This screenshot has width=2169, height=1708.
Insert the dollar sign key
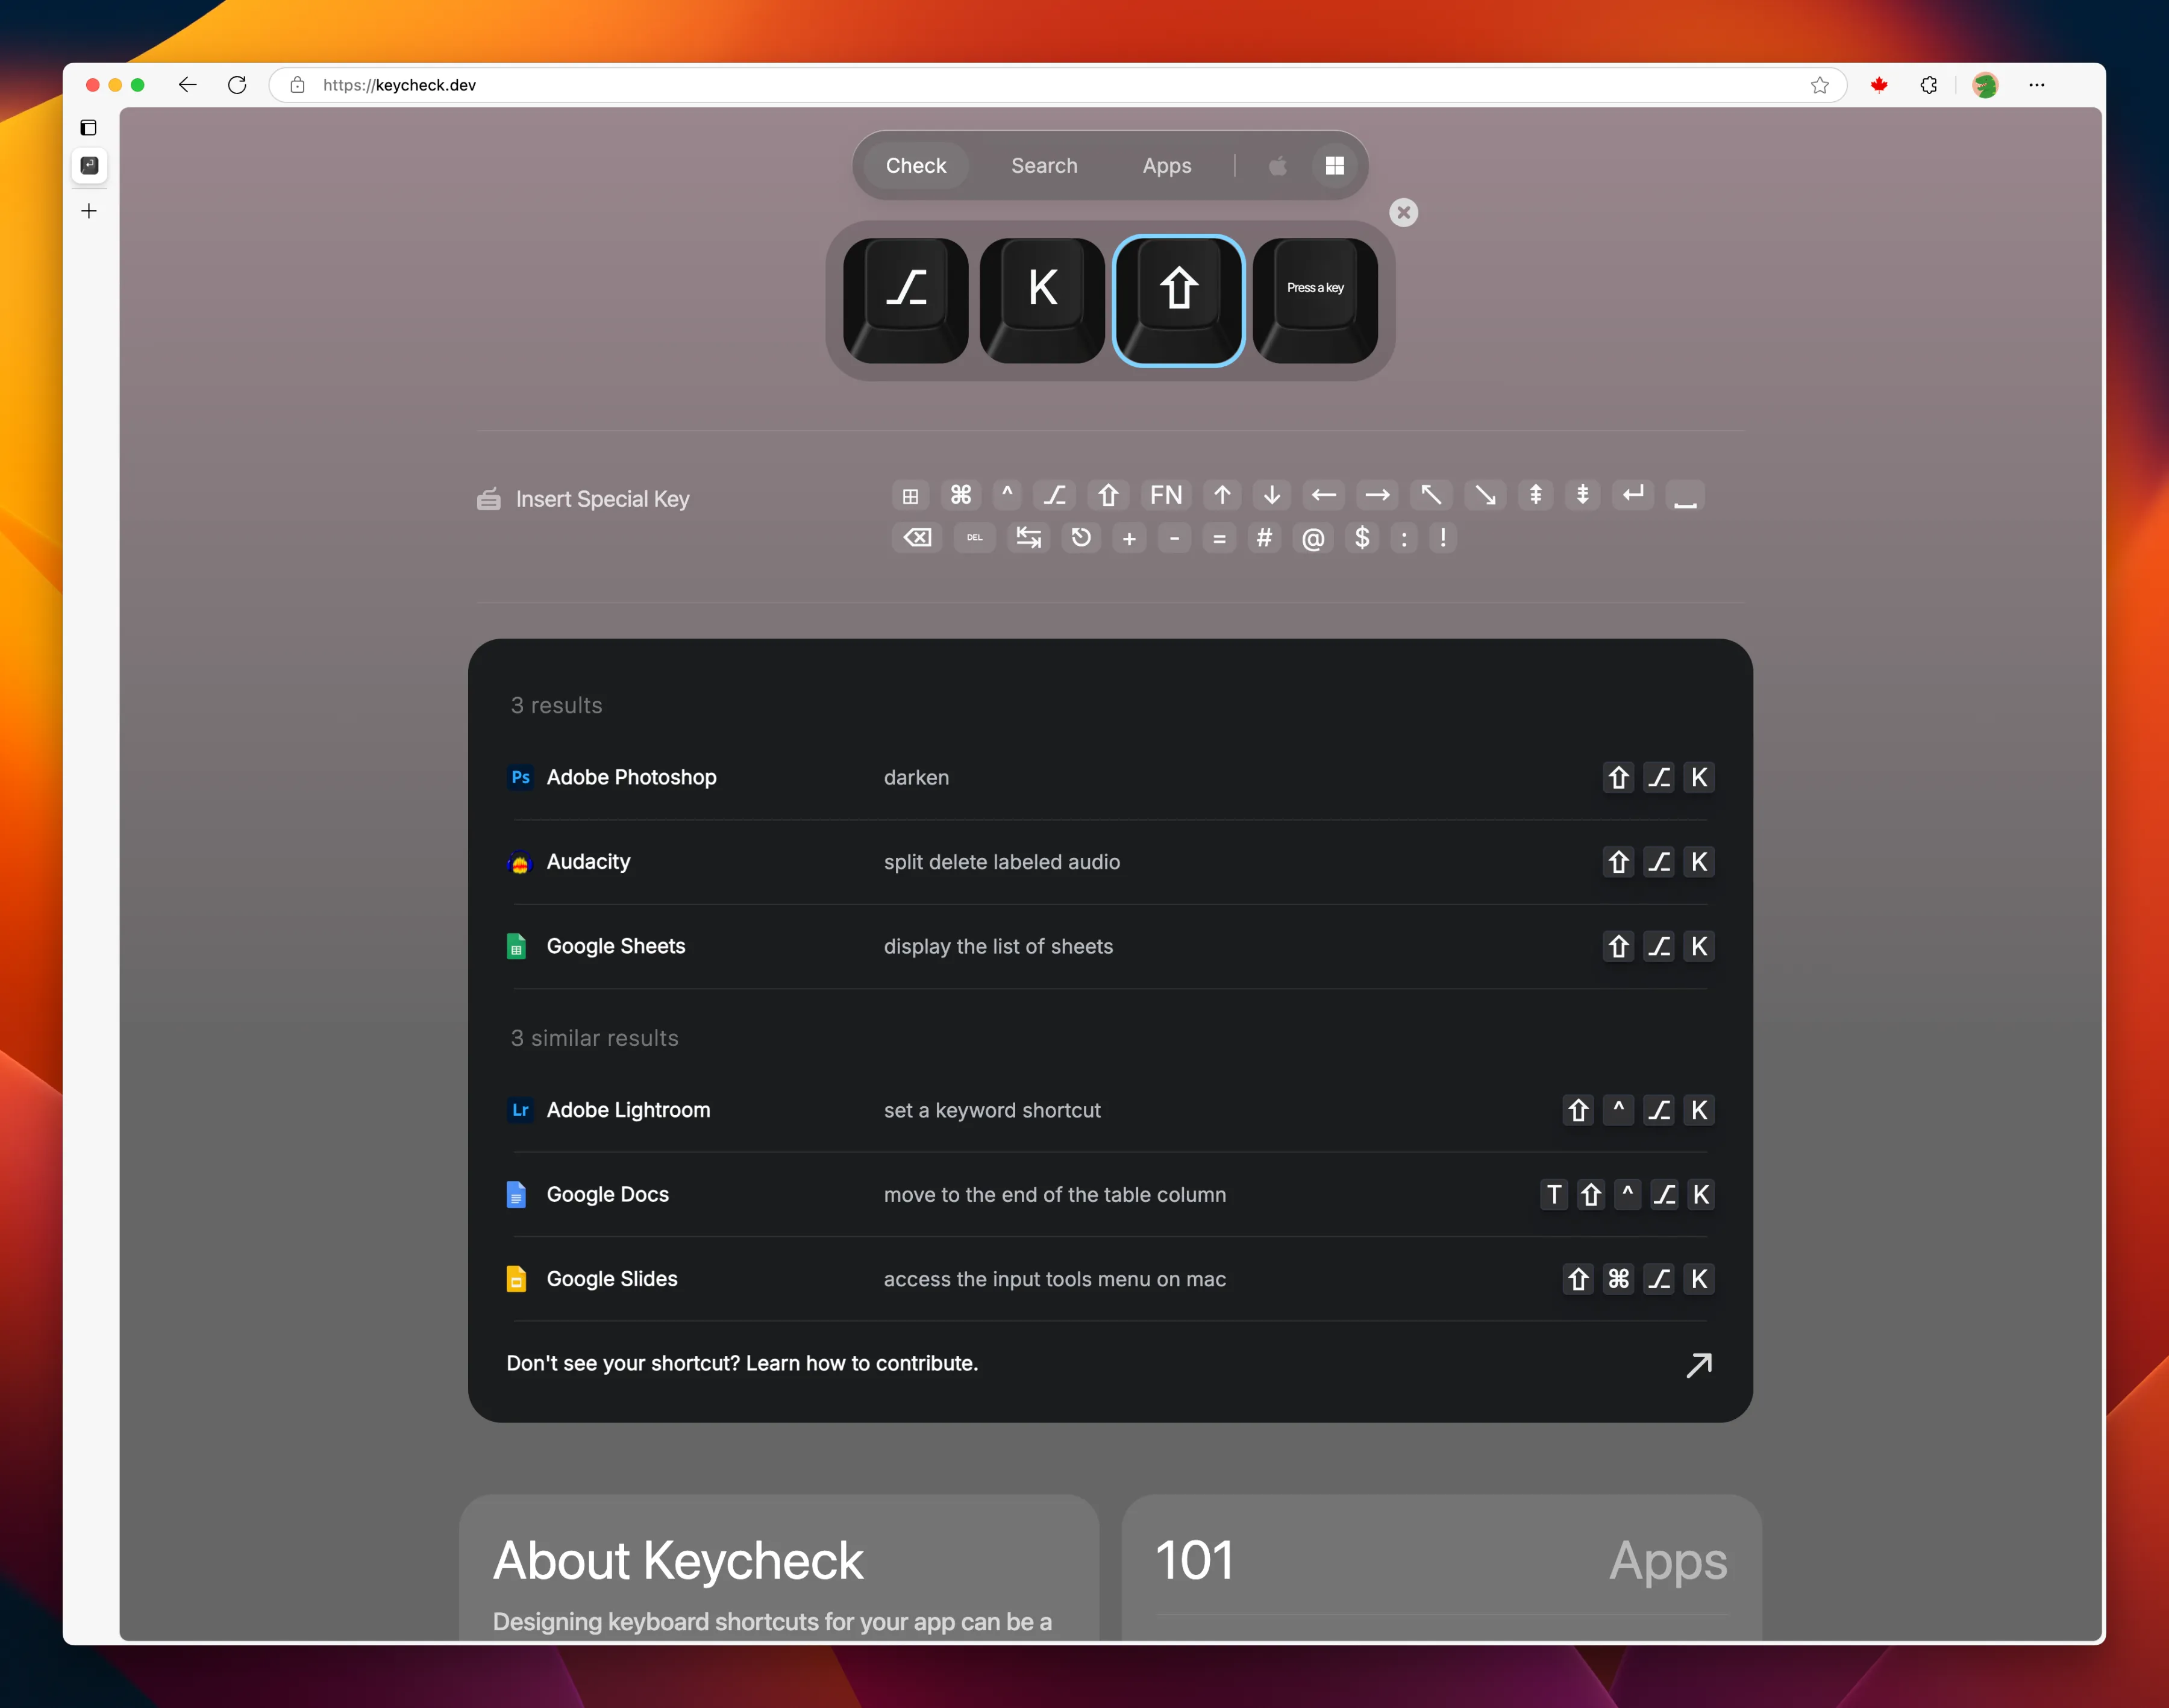(x=1362, y=538)
